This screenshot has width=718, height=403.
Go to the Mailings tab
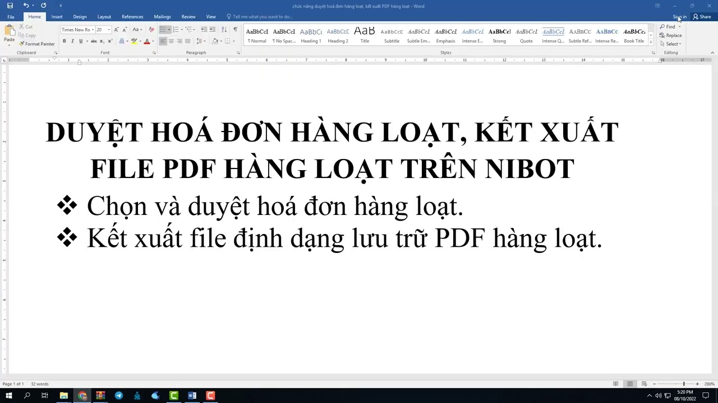point(163,17)
